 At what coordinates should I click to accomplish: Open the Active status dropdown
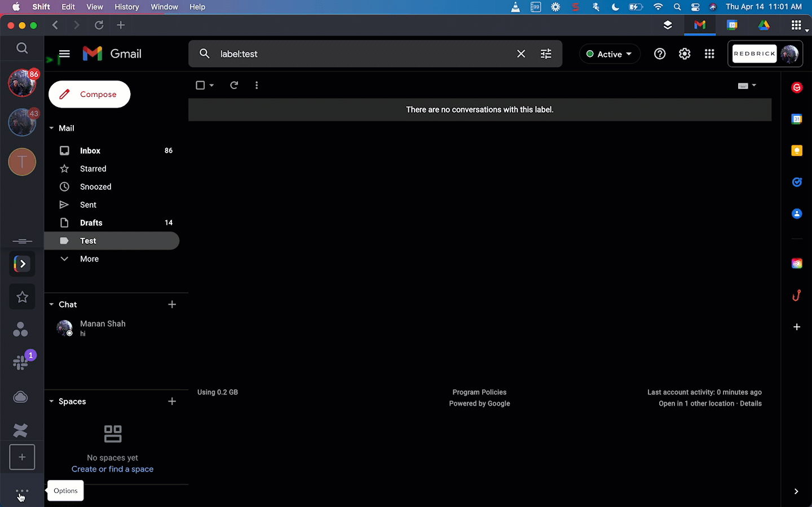(610, 54)
